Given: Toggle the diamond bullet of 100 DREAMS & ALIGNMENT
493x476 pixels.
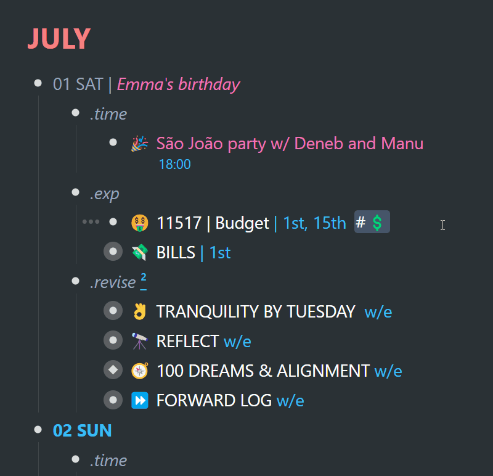Looking at the screenshot, I should [x=113, y=370].
